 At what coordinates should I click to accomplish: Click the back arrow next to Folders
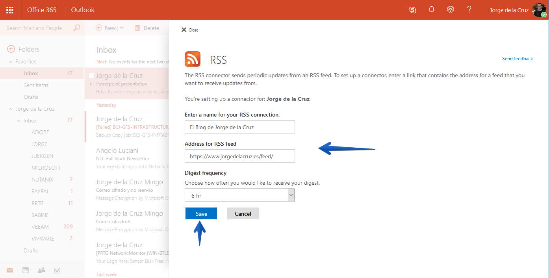[x=11, y=49]
